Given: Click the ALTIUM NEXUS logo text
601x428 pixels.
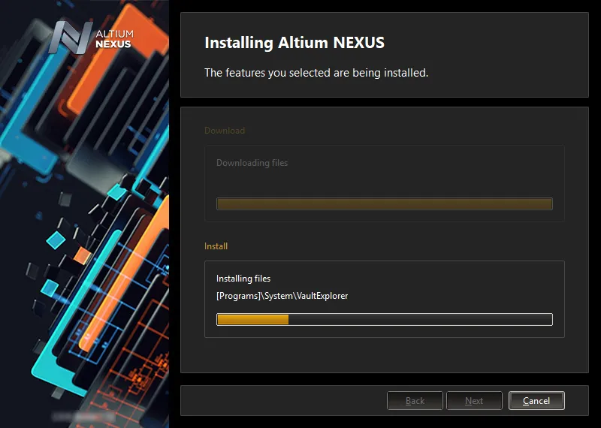Looking at the screenshot, I should pyautogui.click(x=114, y=39).
